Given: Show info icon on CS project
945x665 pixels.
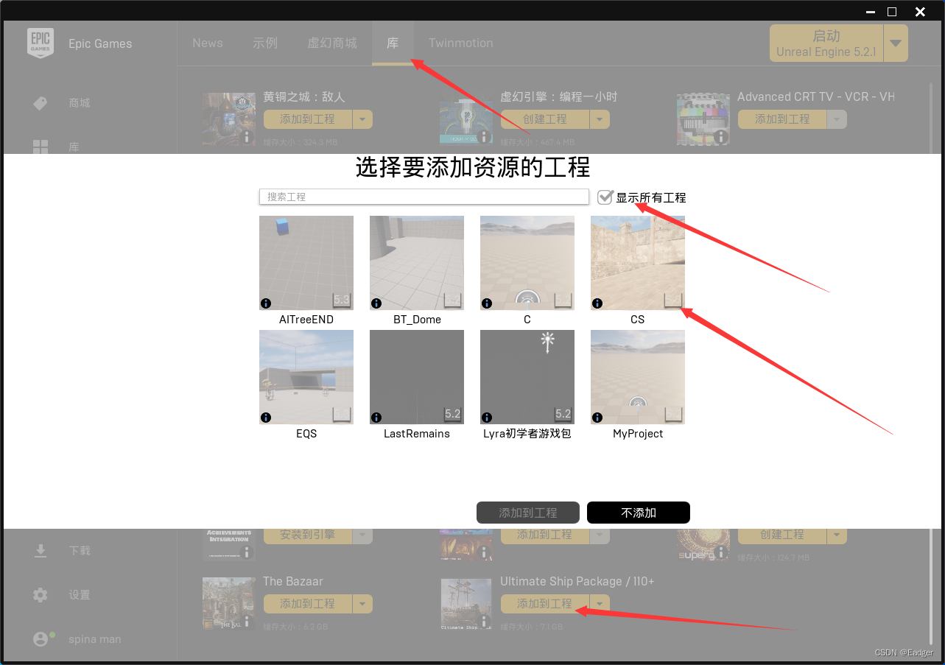Looking at the screenshot, I should (x=597, y=303).
